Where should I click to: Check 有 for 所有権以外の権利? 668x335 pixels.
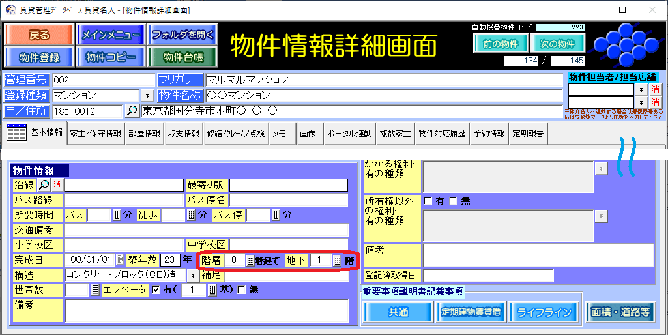click(428, 201)
